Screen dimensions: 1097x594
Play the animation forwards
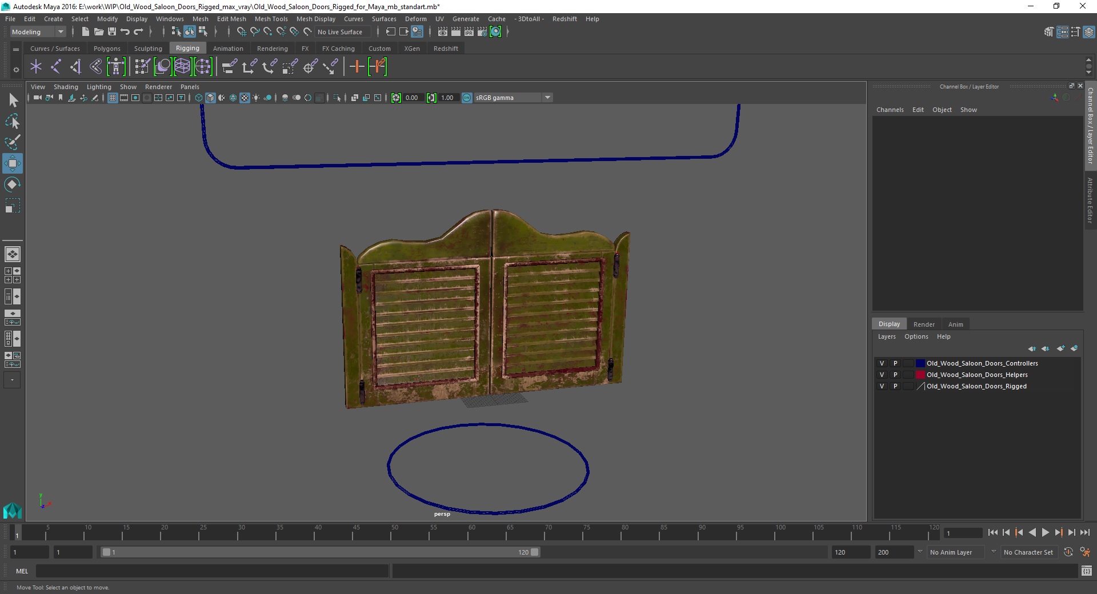coord(1045,532)
